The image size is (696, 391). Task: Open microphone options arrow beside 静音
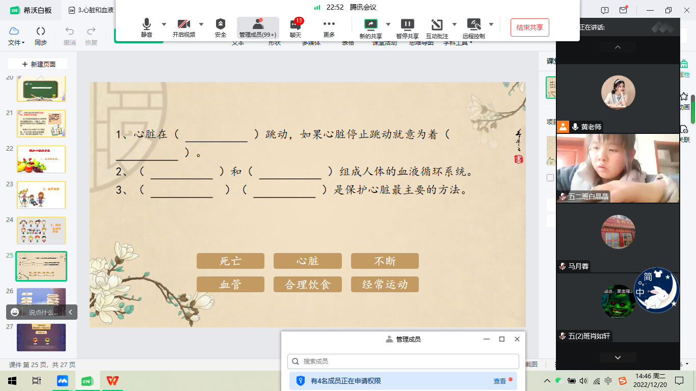click(164, 24)
